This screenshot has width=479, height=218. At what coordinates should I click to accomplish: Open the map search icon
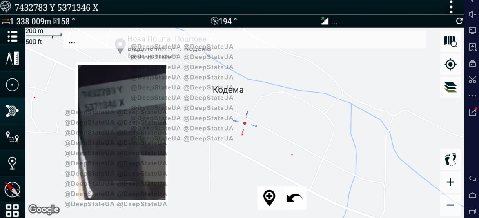tap(450, 41)
